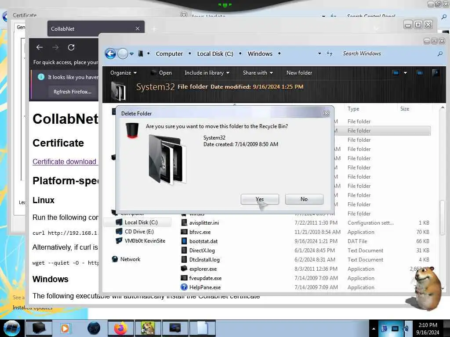The height and width of the screenshot is (337, 450).
Task: Open the Organize menu
Action: pos(123,73)
